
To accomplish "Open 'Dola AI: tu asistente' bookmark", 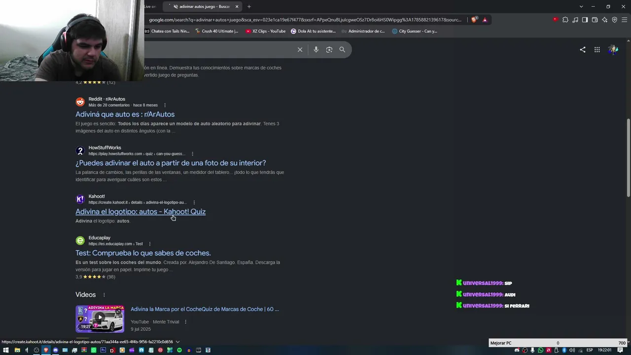I will tap(313, 31).
